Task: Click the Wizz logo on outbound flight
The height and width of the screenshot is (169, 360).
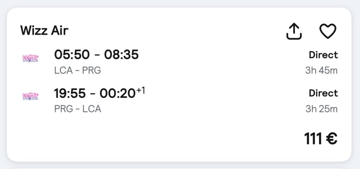Action: (x=30, y=59)
